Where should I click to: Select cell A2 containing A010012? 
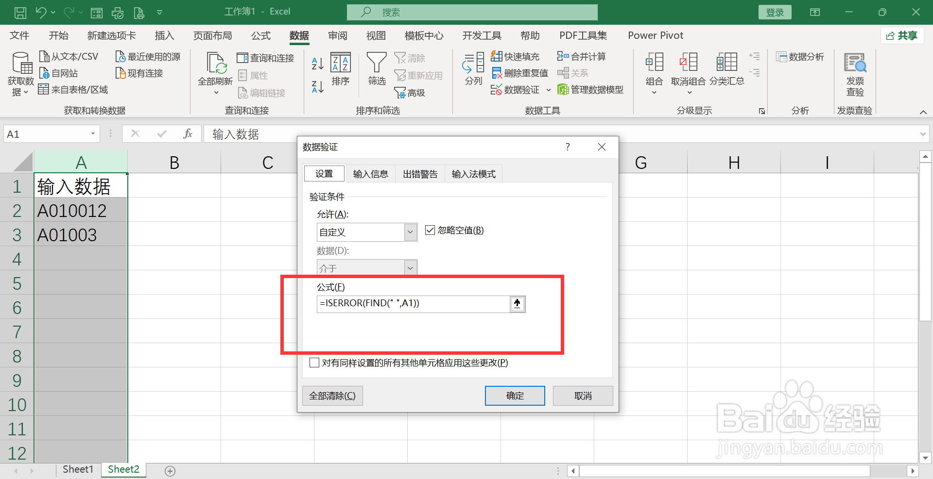click(81, 210)
